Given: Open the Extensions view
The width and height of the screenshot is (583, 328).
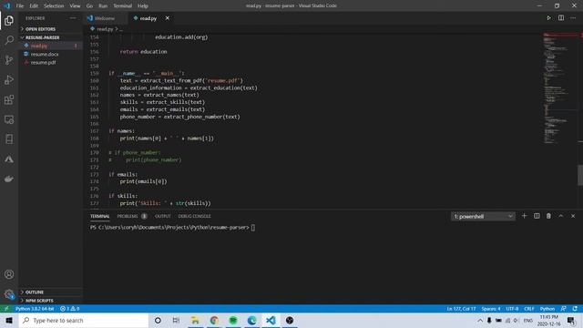Looking at the screenshot, I should [x=9, y=99].
